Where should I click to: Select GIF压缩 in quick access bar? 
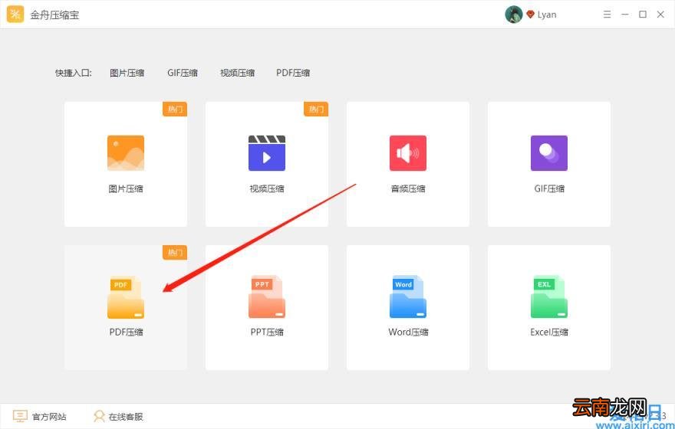(x=183, y=73)
